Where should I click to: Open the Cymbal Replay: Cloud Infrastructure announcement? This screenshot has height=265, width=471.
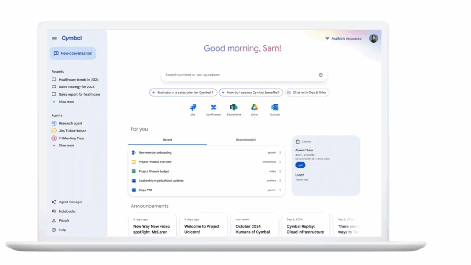pos(306,226)
